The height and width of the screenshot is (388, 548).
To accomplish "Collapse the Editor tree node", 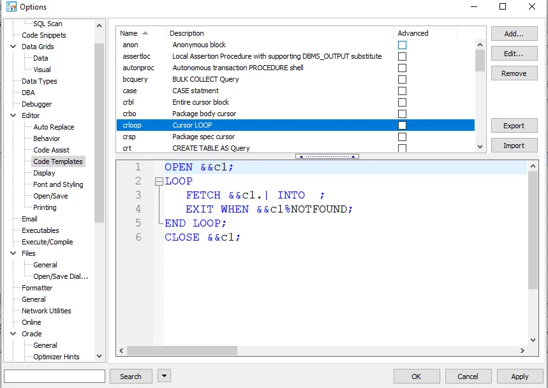I will click(13, 116).
